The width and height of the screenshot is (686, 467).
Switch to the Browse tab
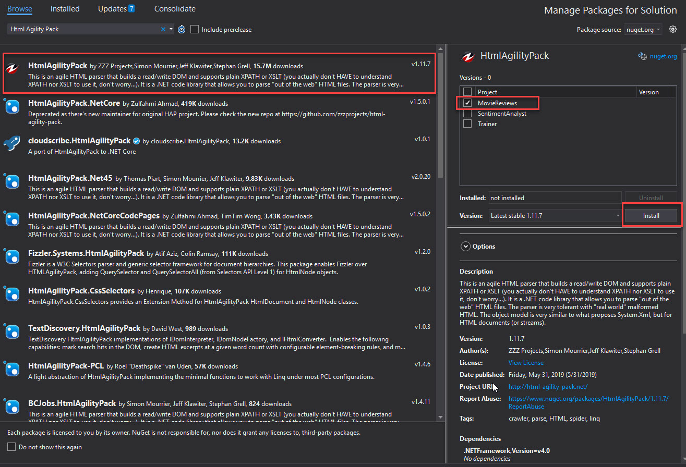[x=20, y=9]
